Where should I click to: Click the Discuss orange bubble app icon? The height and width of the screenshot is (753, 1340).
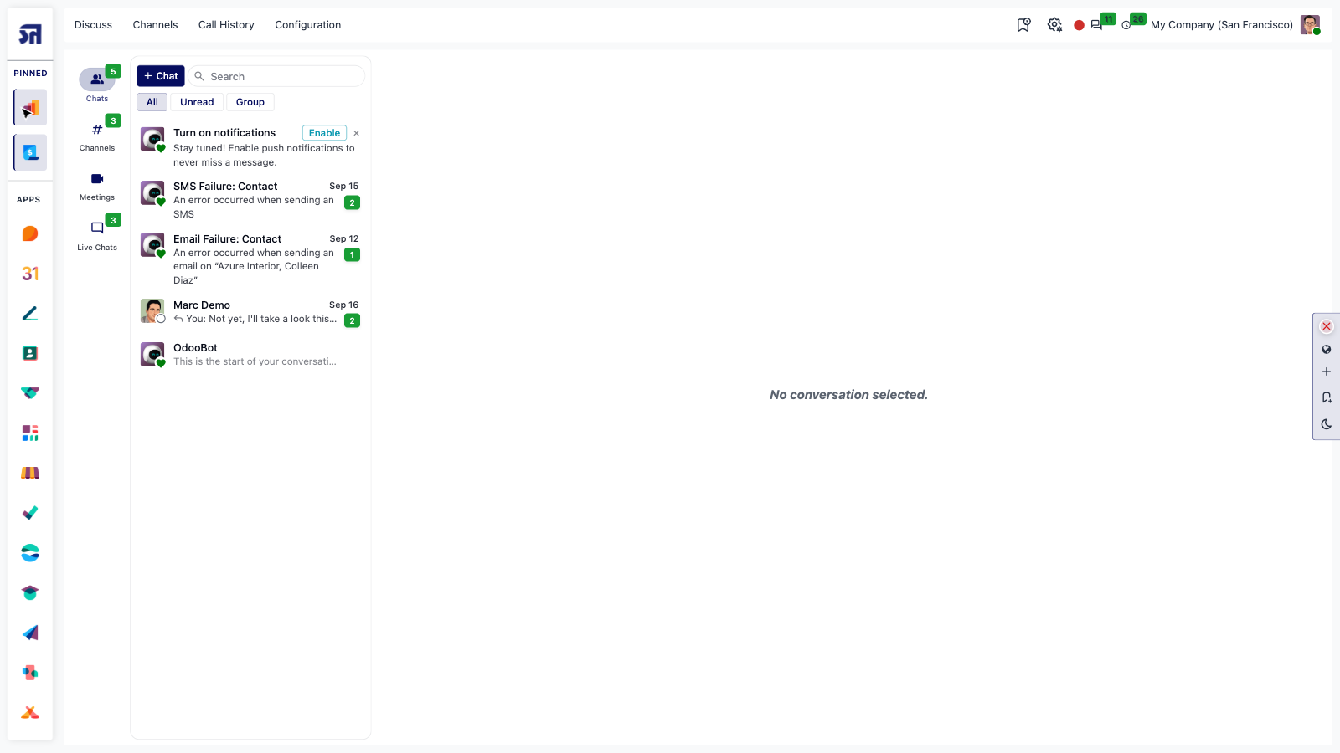(x=30, y=233)
